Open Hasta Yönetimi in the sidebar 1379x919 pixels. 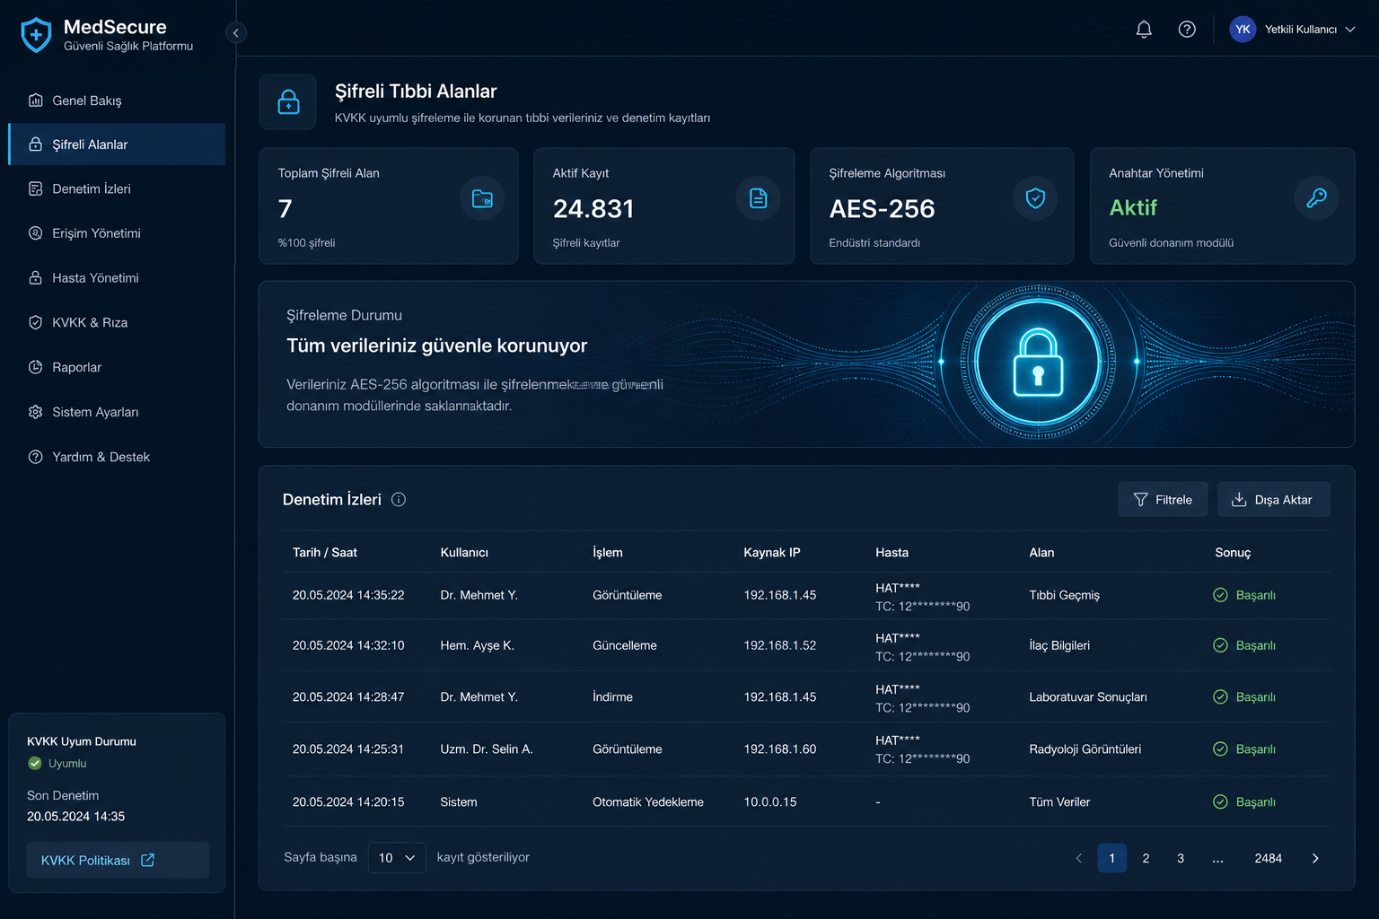[x=117, y=278]
